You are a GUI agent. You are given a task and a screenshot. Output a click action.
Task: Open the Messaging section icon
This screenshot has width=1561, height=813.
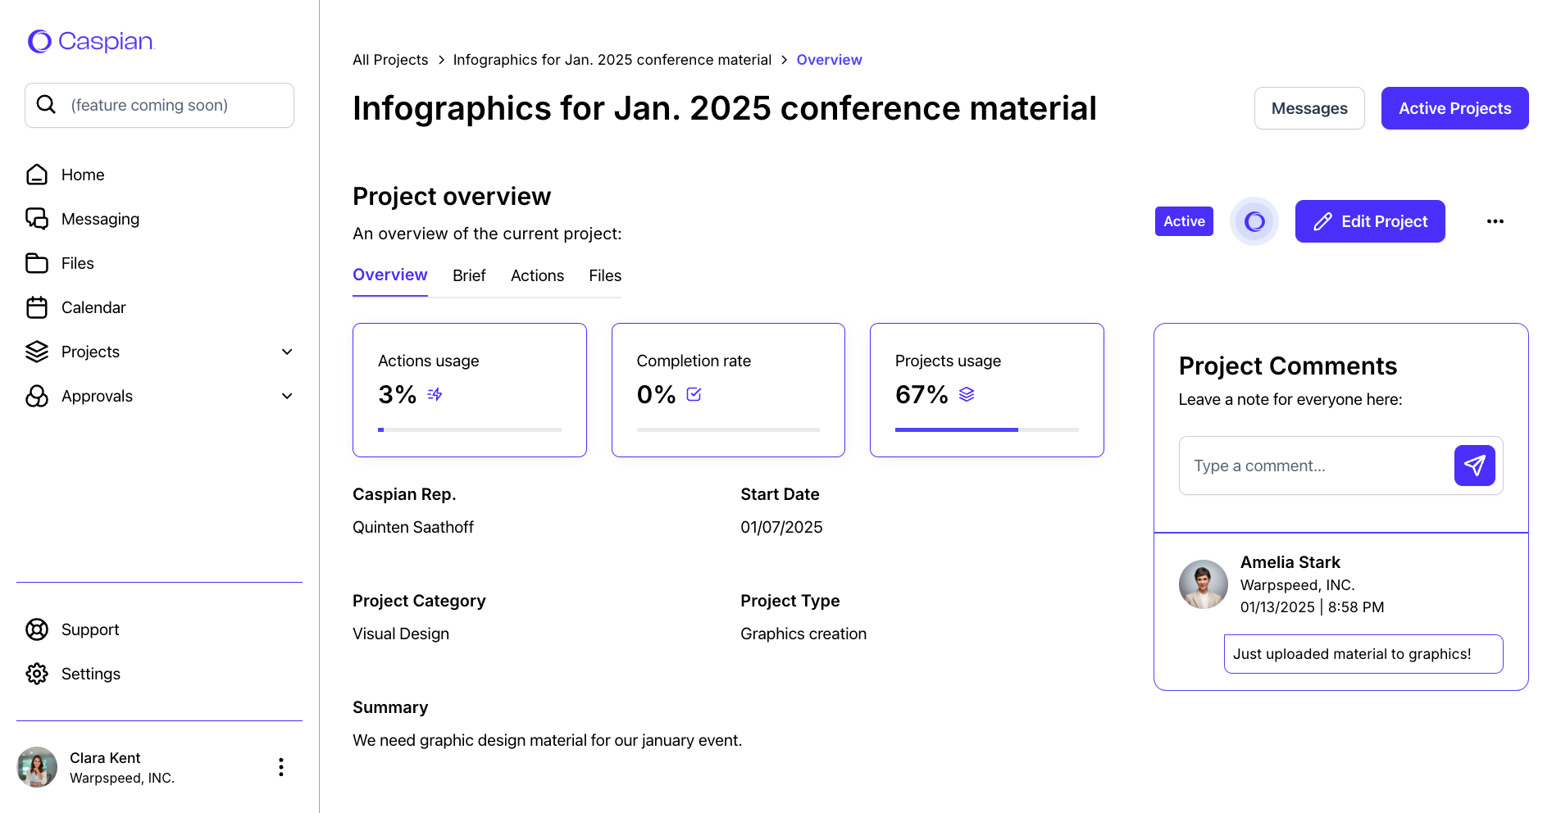click(x=37, y=219)
